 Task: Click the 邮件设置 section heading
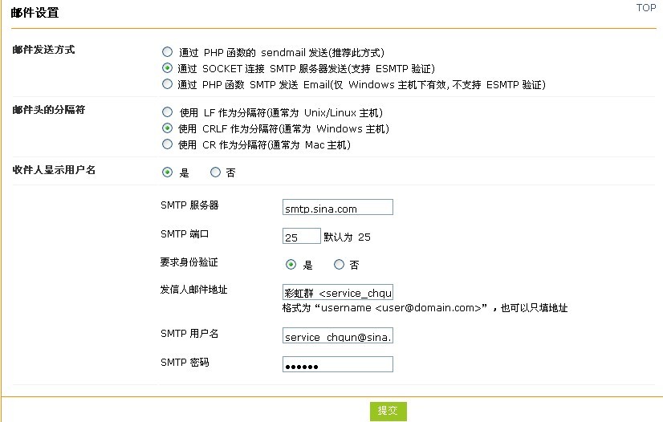[35, 13]
